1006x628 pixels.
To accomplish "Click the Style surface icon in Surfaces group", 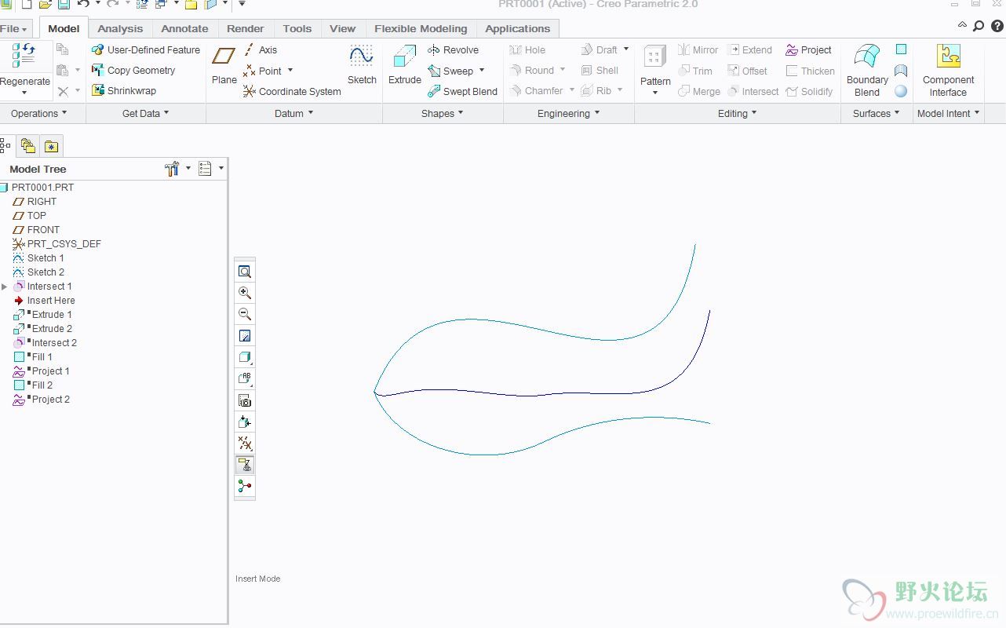I will point(901,71).
